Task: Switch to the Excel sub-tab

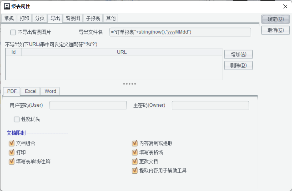Action: (x=31, y=91)
